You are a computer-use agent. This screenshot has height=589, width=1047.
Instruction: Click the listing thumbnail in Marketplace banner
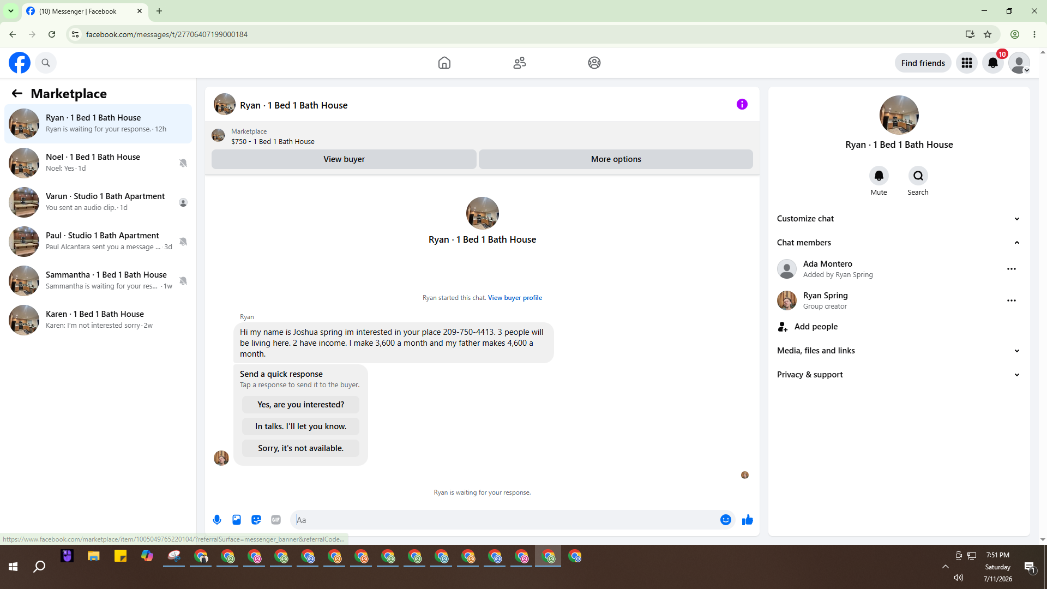218,135
